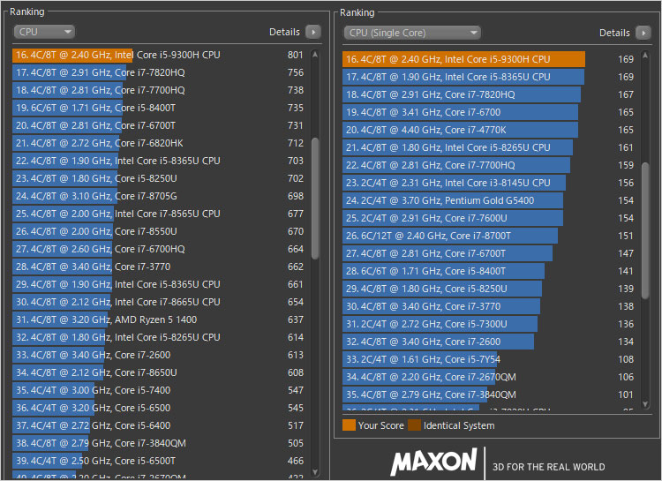The width and height of the screenshot is (662, 481).
Task: Select row 21 Core i7-6820HK
Action: pyautogui.click(x=159, y=143)
